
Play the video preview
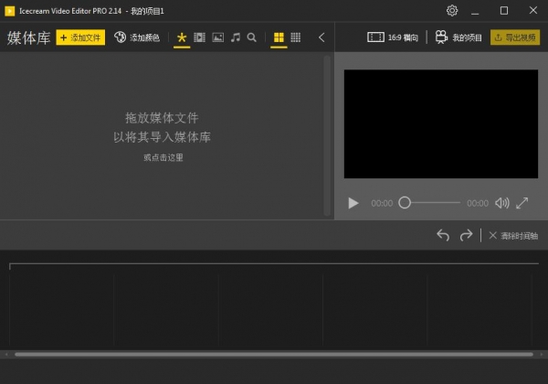click(353, 203)
